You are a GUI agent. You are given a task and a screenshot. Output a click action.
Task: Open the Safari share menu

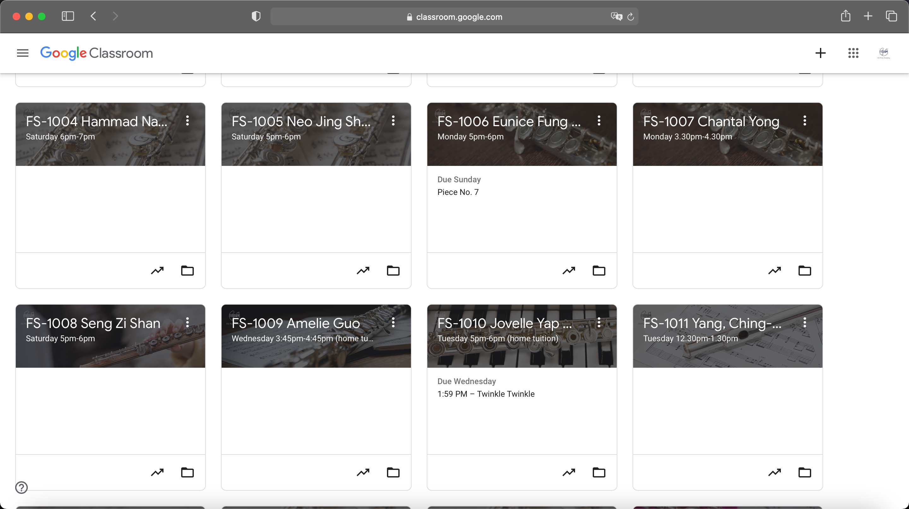[x=846, y=16]
